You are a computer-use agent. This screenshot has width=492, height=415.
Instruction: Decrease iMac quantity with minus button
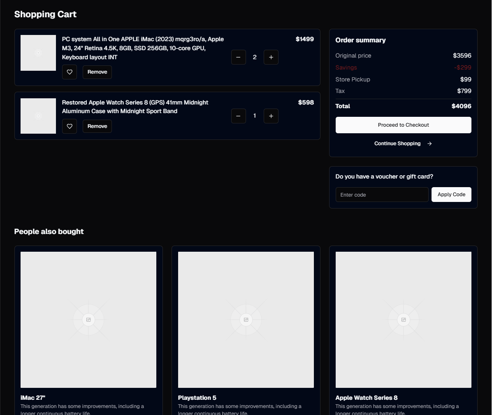(x=239, y=57)
